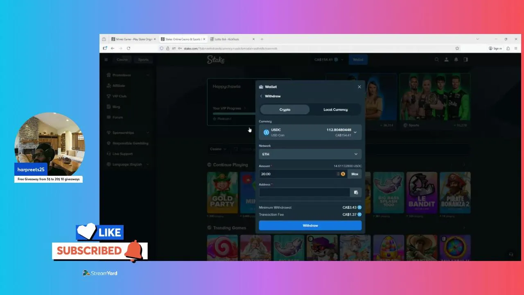Screen dimensions: 524x295
Task: Open the user profile icon
Action: tap(447, 59)
